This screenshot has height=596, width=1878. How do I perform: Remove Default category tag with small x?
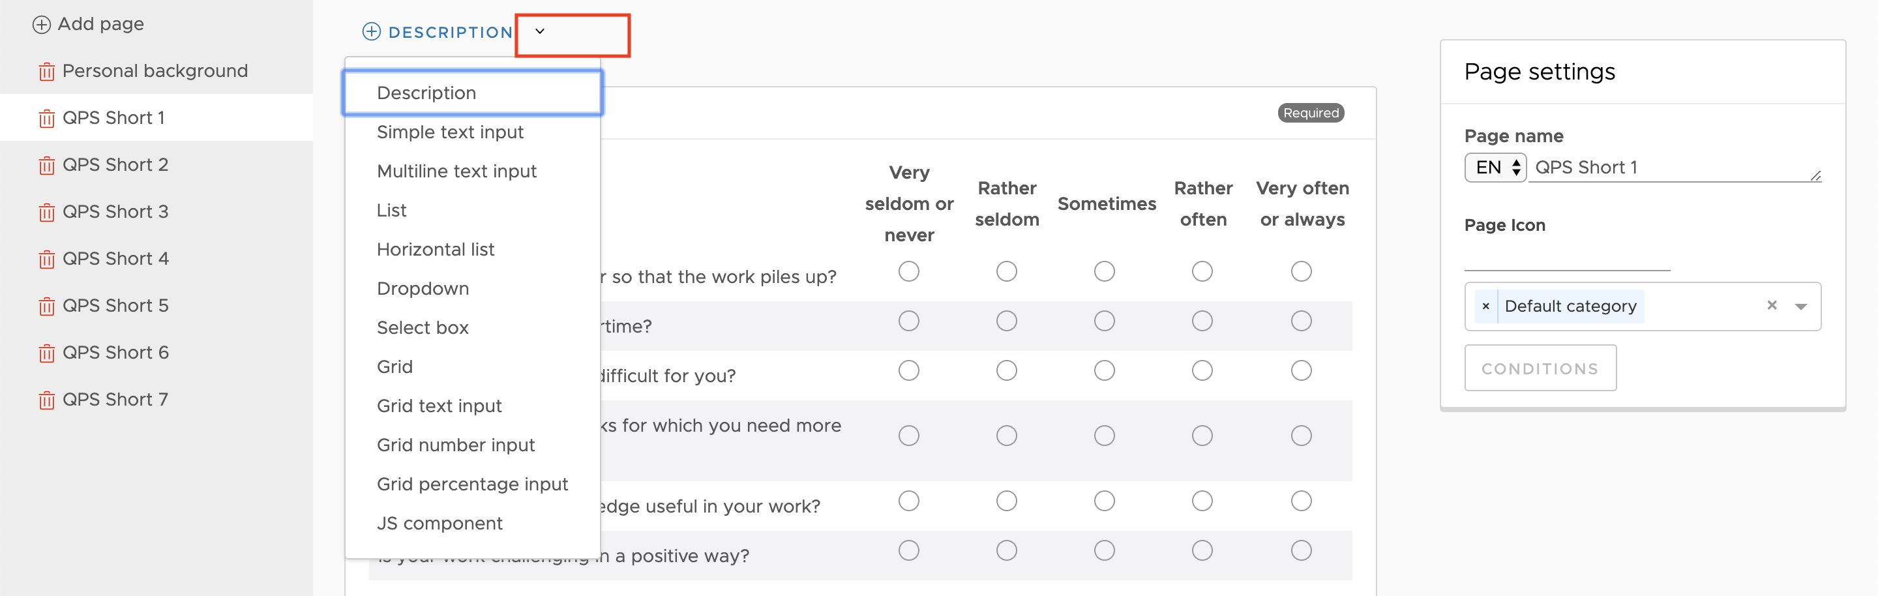[x=1485, y=306]
